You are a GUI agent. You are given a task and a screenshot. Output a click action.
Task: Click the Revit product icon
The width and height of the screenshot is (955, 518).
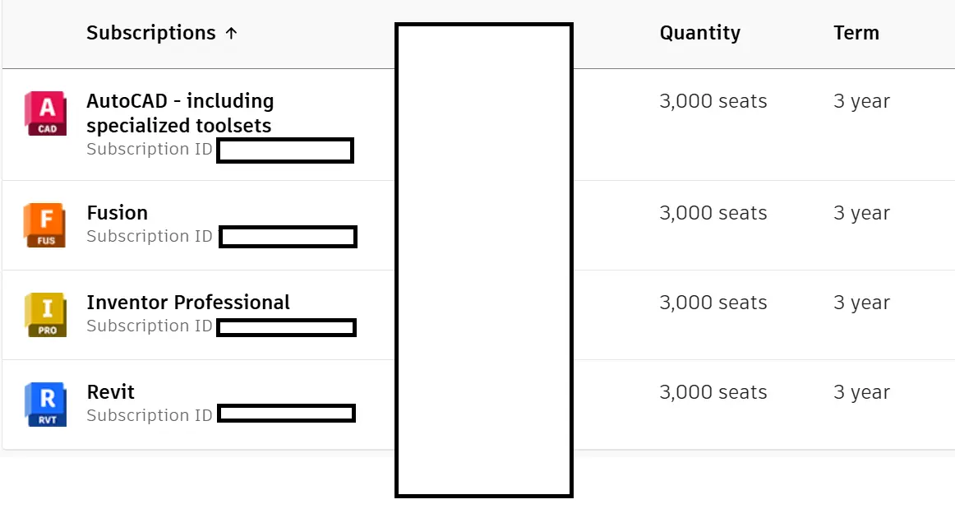point(46,404)
